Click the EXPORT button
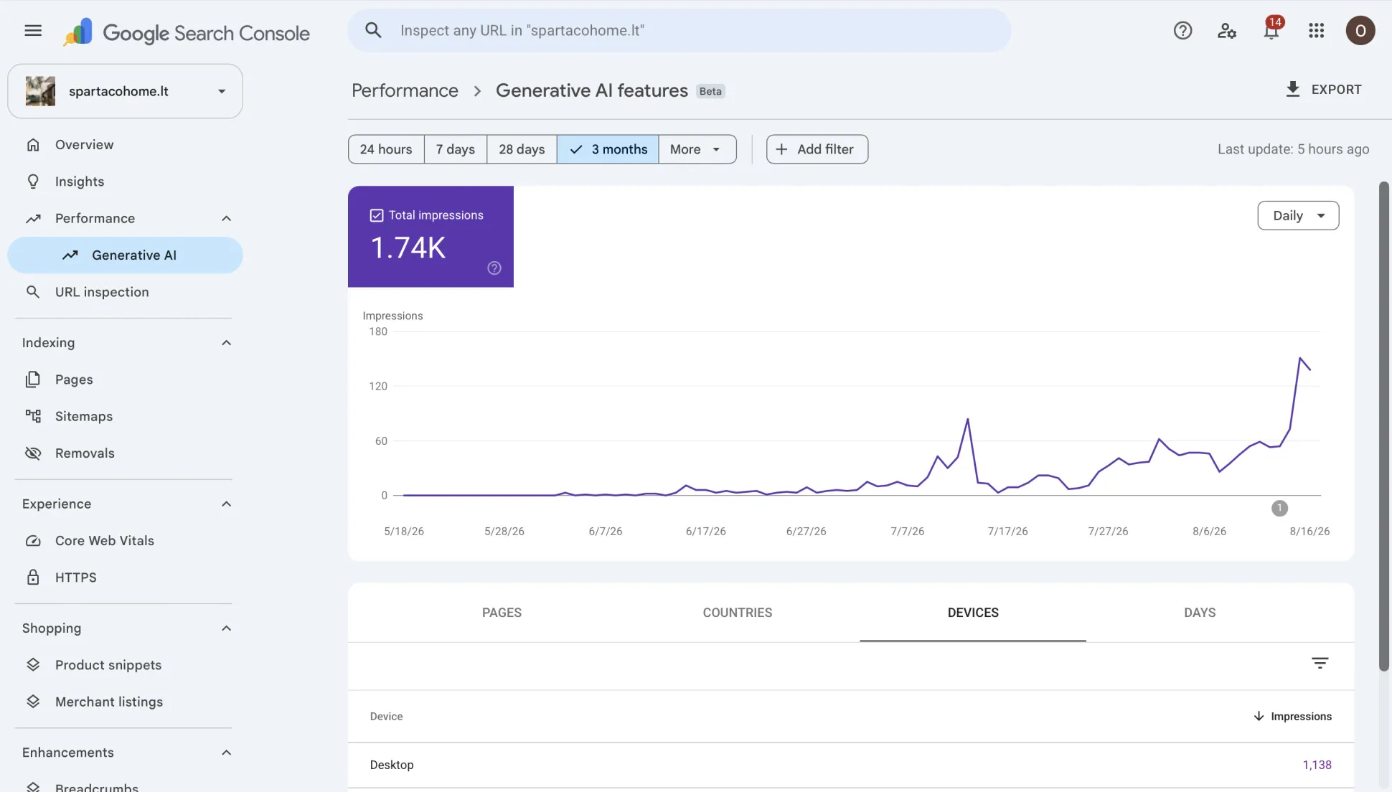The height and width of the screenshot is (792, 1392). 1324,90
